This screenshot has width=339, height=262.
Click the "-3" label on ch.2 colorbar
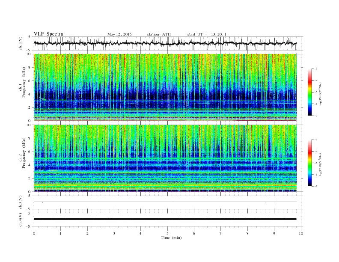pyautogui.click(x=316, y=140)
